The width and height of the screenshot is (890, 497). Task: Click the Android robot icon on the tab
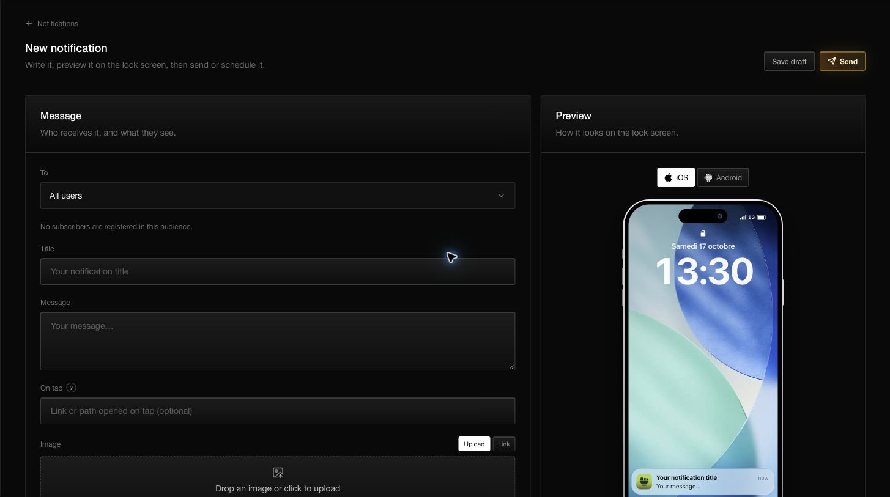708,177
